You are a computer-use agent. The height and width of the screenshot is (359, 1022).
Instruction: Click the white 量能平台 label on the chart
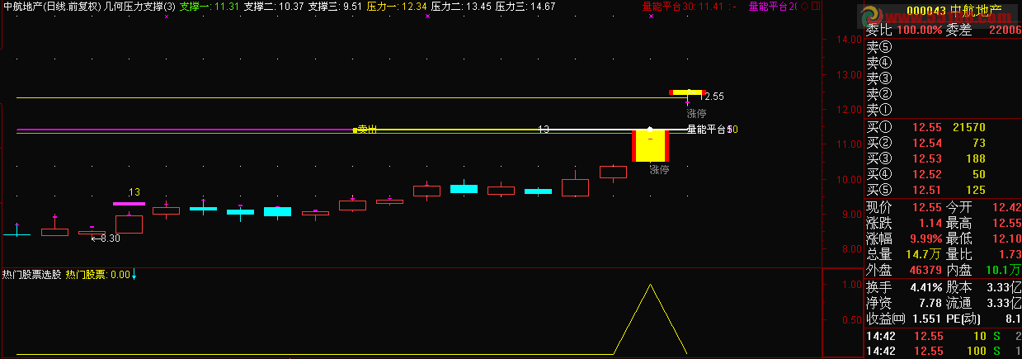706,130
